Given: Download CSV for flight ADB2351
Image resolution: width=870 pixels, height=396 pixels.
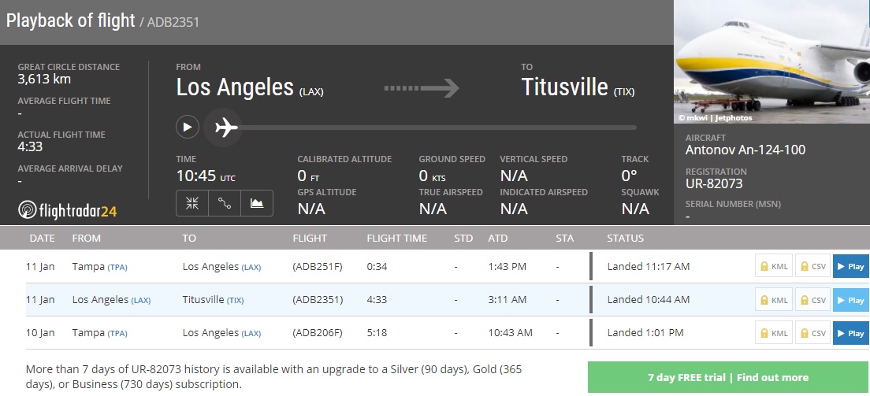Looking at the screenshot, I should point(812,300).
